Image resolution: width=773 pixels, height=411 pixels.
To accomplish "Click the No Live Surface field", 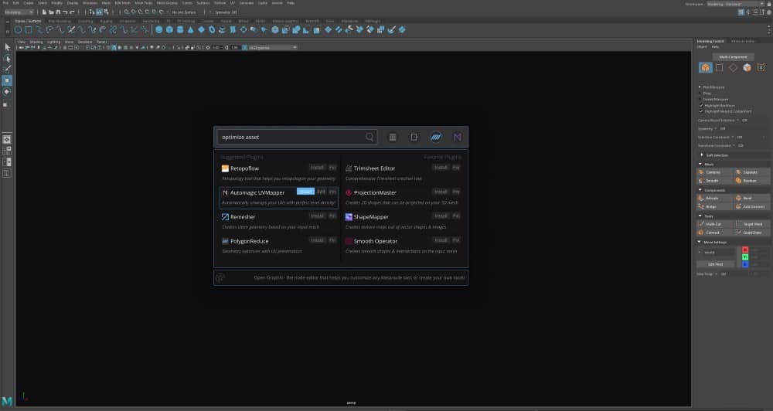I will [185, 12].
